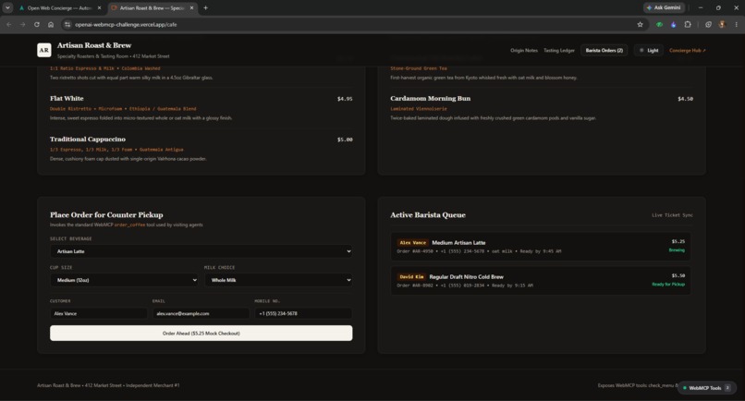
Task: Click the Mobile No. input field
Action: click(303, 313)
